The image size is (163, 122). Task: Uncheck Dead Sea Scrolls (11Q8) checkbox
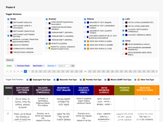point(85,48)
